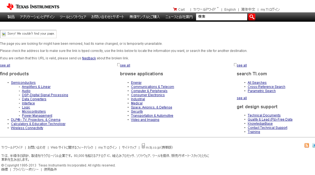This screenshot has height=175, width=315.
Task: Click the broken image icon beside Sorry message
Action: coord(4,34)
